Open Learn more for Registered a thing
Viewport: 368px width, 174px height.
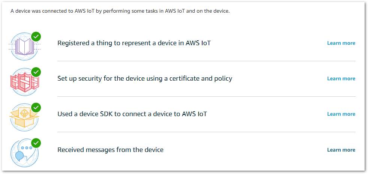click(341, 43)
